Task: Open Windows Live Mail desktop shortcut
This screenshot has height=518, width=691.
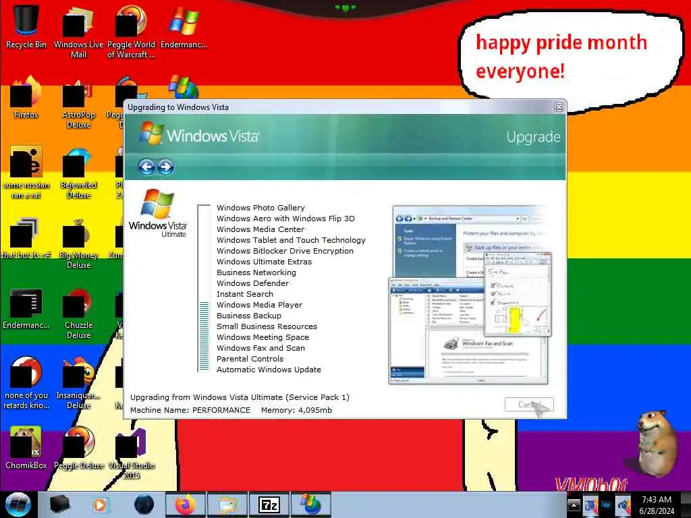Action: point(78,31)
